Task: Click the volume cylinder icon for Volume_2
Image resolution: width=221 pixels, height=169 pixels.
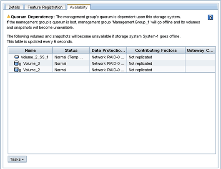Action: [x=17, y=70]
